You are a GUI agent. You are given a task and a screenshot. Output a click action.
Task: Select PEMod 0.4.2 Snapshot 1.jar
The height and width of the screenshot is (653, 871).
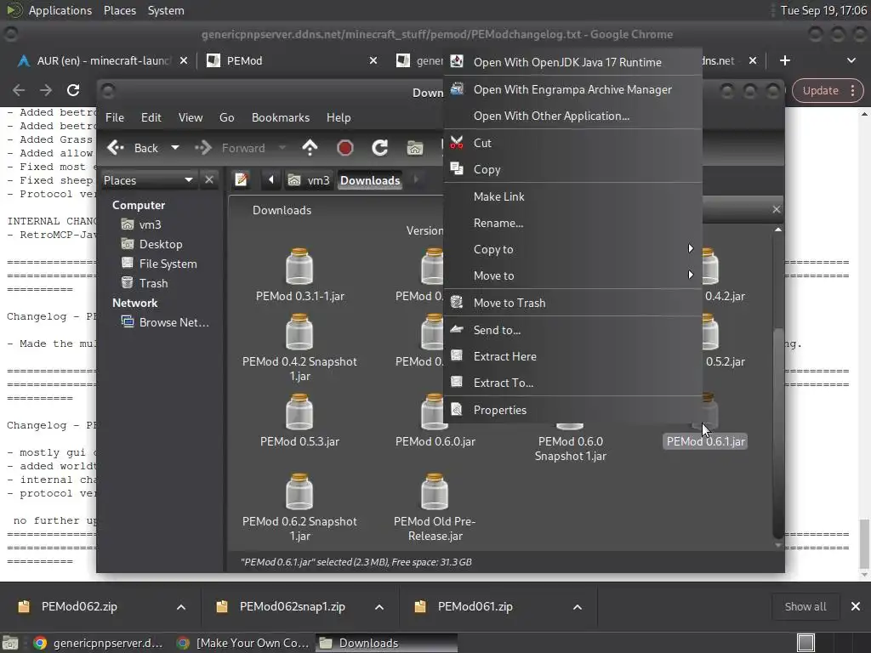300,348
